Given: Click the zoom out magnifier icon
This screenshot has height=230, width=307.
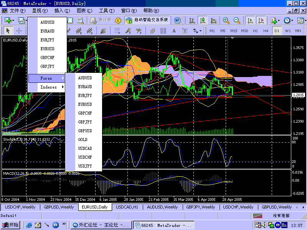Looking at the screenshot, I should 237,20.
